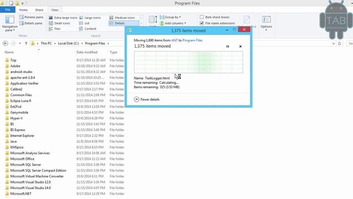Toggle the Preview pane
This screenshot has width=353, height=199.
coord(31,17)
